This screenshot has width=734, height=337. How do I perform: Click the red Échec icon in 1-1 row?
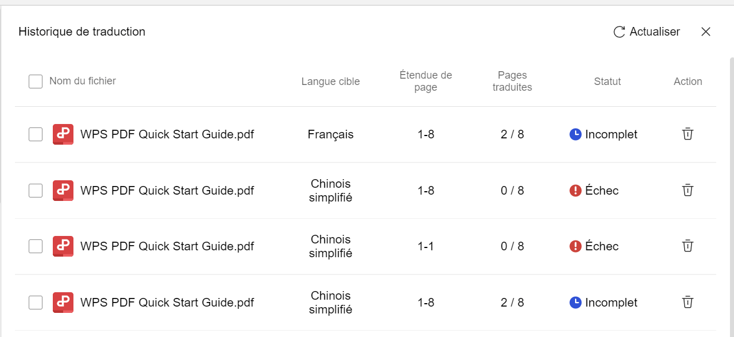576,246
